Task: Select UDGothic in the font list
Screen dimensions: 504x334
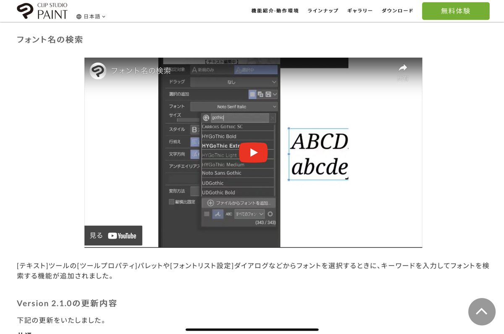Action: pos(238,183)
